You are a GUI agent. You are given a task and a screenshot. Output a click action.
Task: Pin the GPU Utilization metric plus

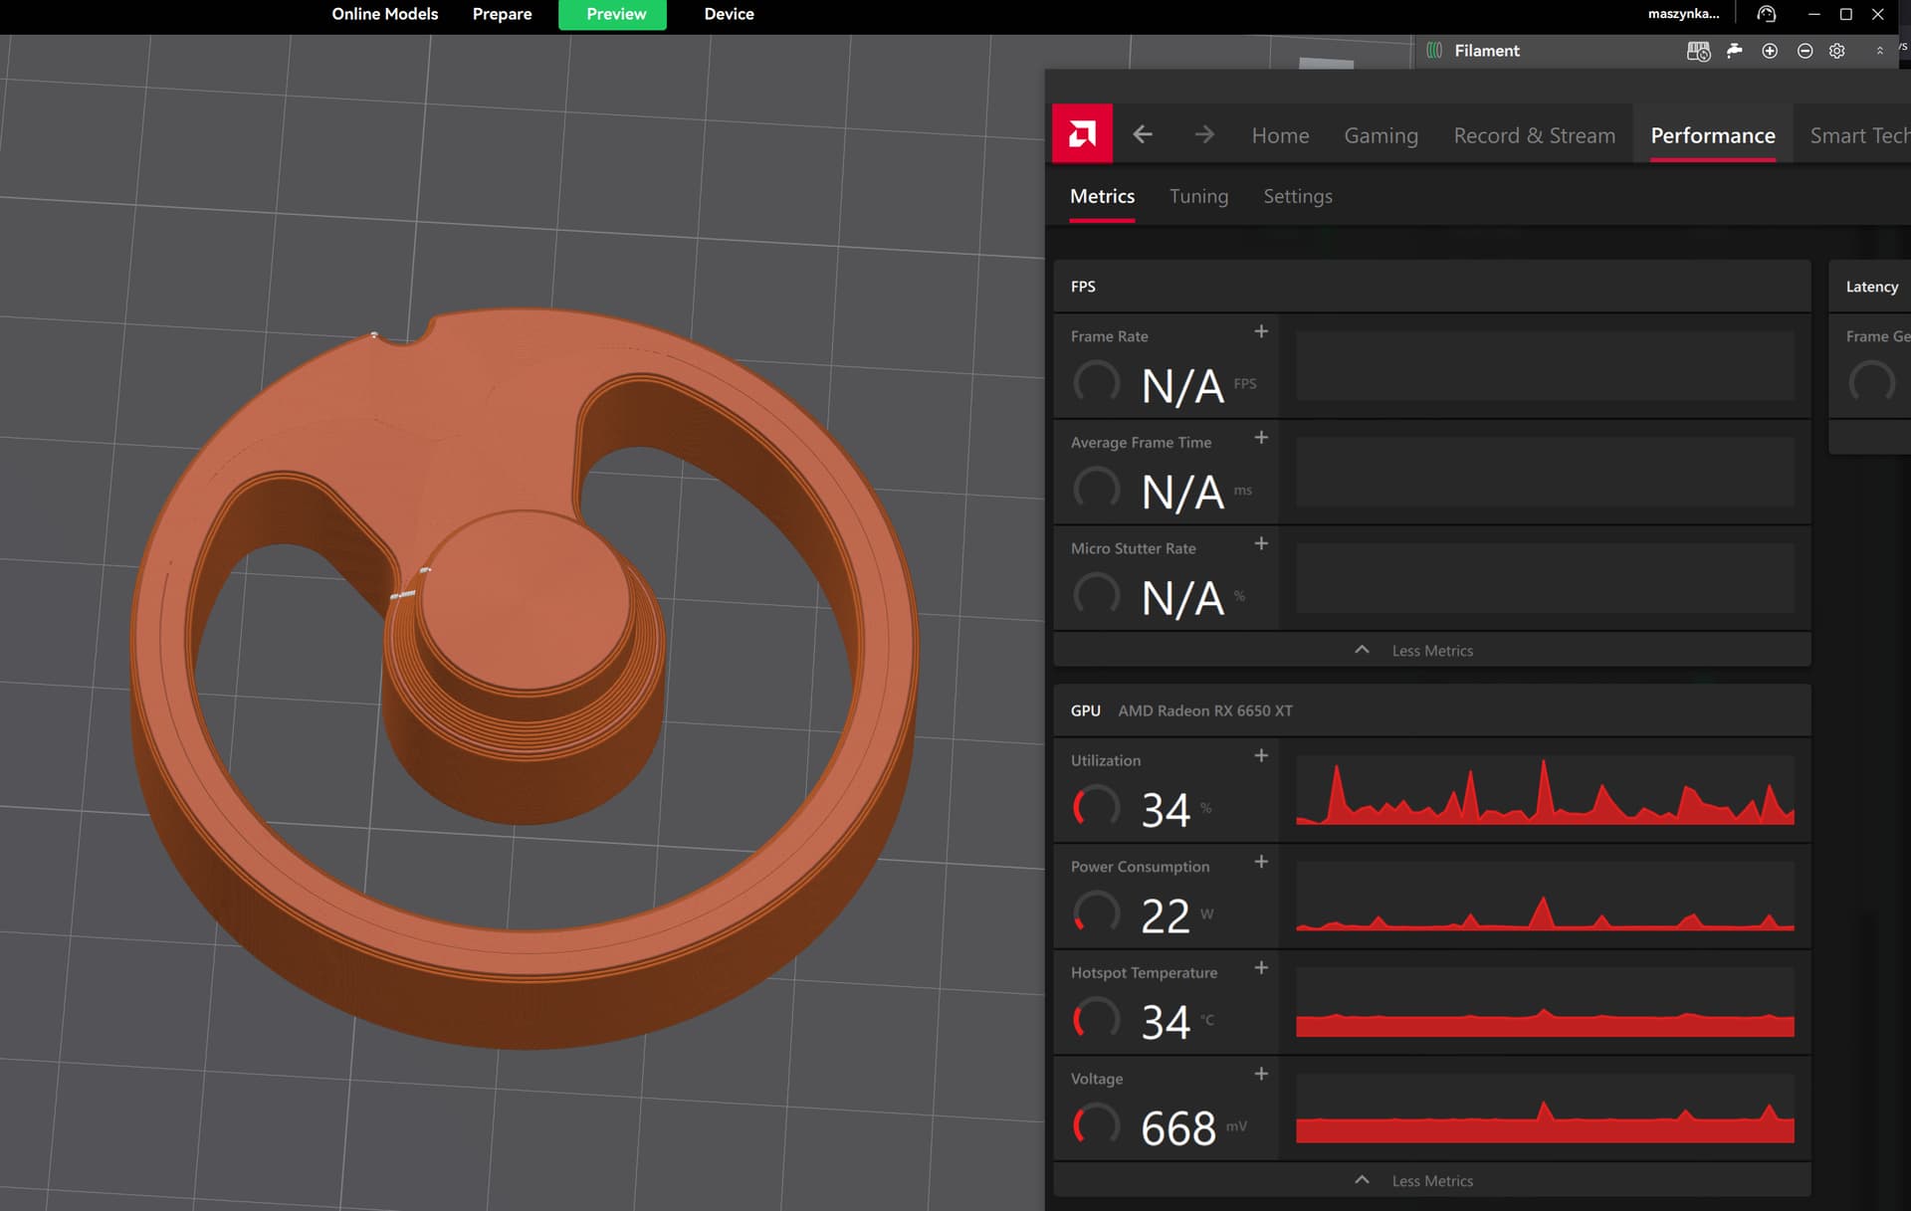tap(1261, 756)
